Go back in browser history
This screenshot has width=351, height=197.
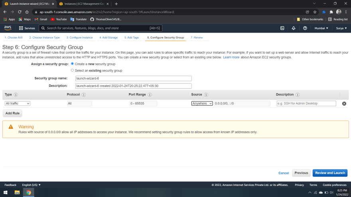tap(5, 12)
